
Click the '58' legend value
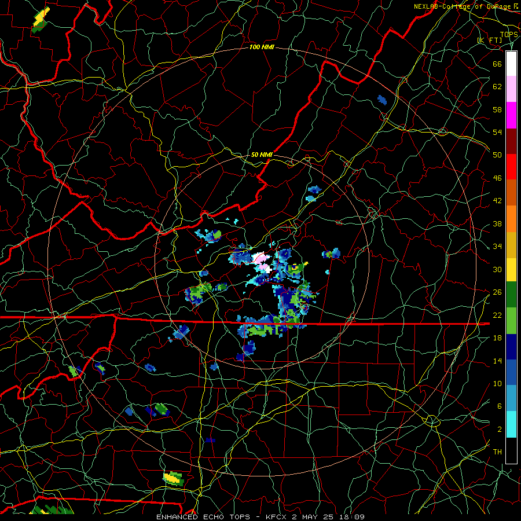(x=497, y=109)
